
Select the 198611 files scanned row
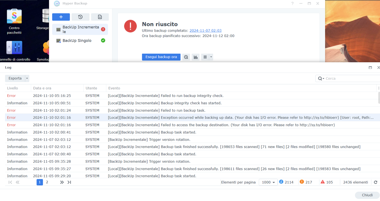(192, 169)
